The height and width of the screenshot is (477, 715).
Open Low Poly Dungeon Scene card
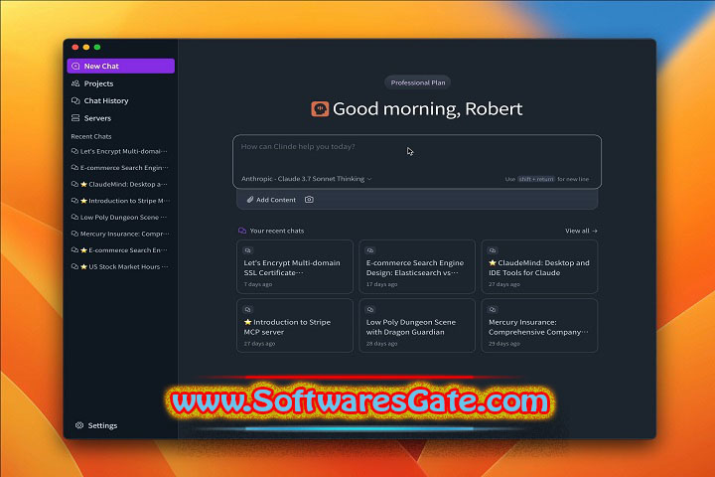tap(417, 326)
